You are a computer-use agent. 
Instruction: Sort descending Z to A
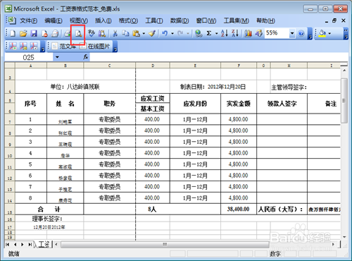point(235,34)
